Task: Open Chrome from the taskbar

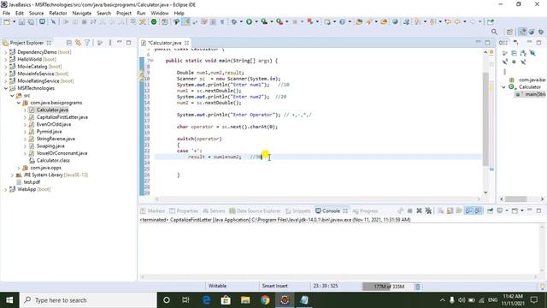Action: 265,300
